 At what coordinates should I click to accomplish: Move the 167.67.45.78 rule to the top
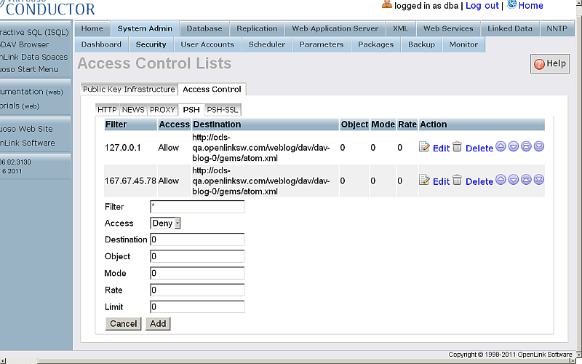(526, 181)
